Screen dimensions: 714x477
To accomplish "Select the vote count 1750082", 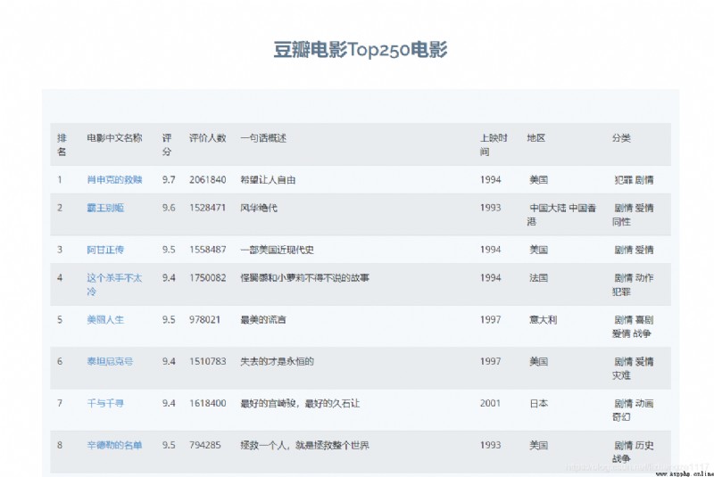I will click(x=208, y=278).
